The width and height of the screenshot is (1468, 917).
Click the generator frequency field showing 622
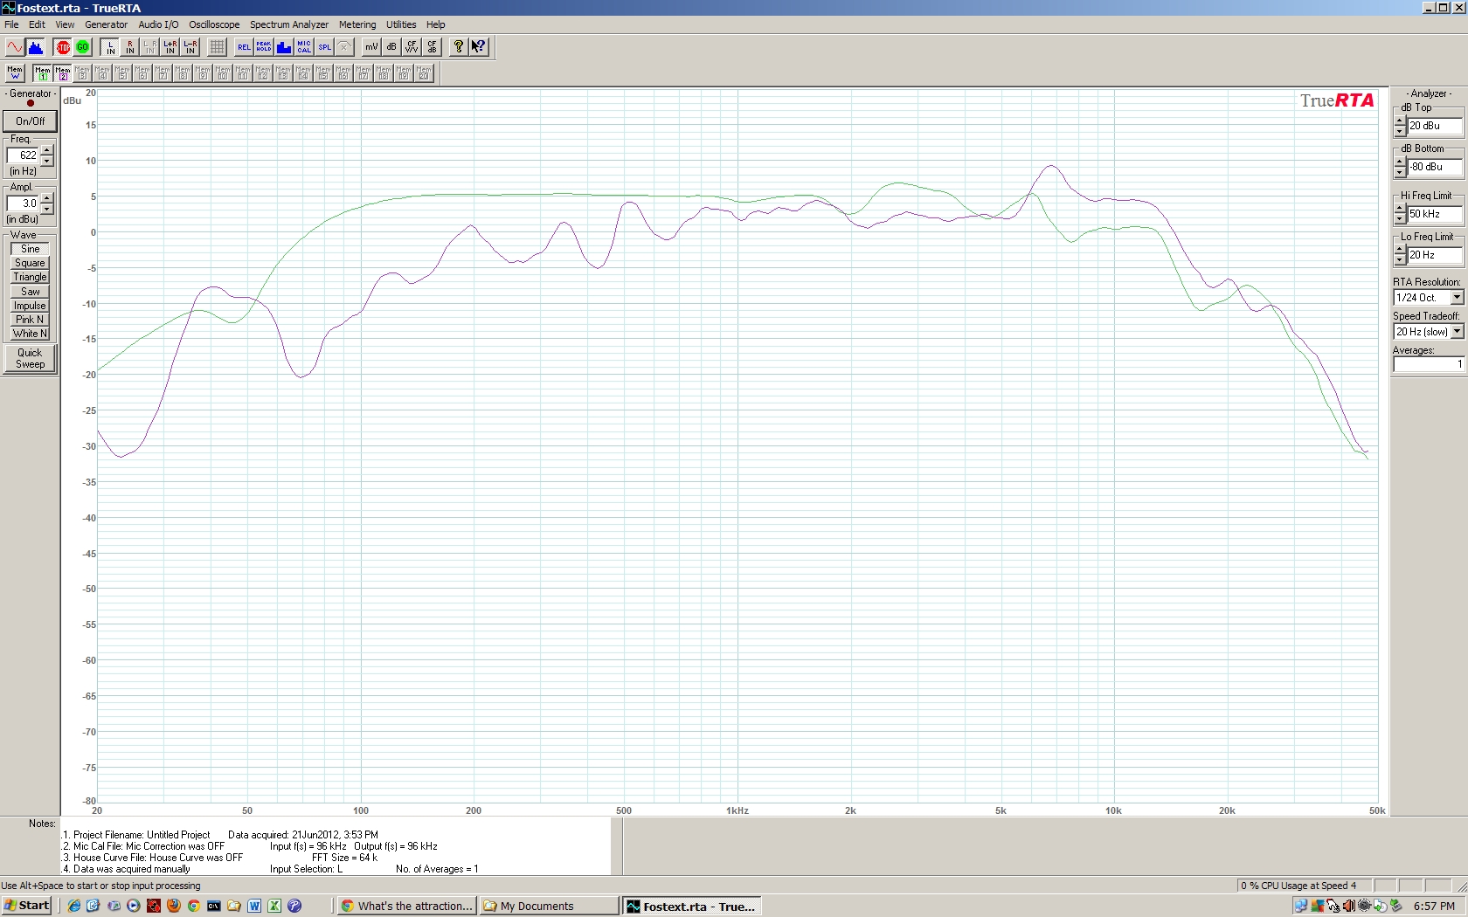pos(24,155)
